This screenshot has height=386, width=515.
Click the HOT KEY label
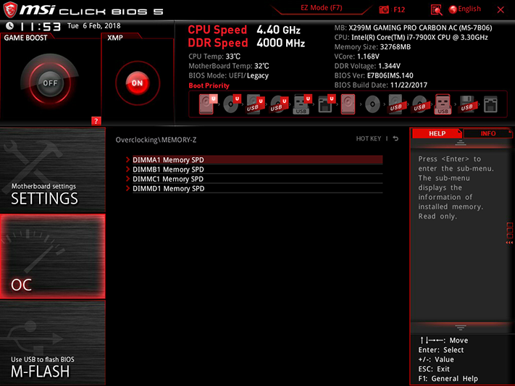(369, 138)
